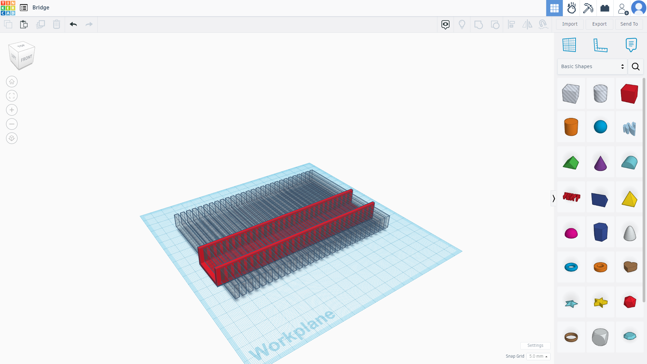Viewport: 647px width, 364px height.
Task: Collapse the shapes panel chevron
Action: tap(553, 199)
